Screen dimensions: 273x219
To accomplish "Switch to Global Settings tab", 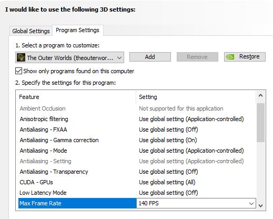I will [x=31, y=31].
